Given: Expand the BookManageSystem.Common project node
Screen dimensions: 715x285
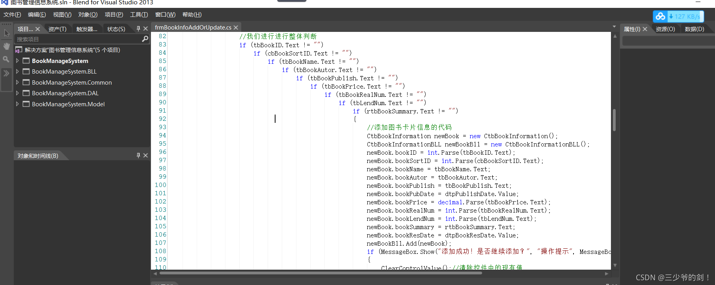Looking at the screenshot, I should point(17,82).
